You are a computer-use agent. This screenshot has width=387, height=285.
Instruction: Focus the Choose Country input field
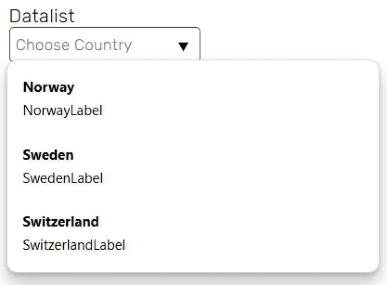(104, 44)
